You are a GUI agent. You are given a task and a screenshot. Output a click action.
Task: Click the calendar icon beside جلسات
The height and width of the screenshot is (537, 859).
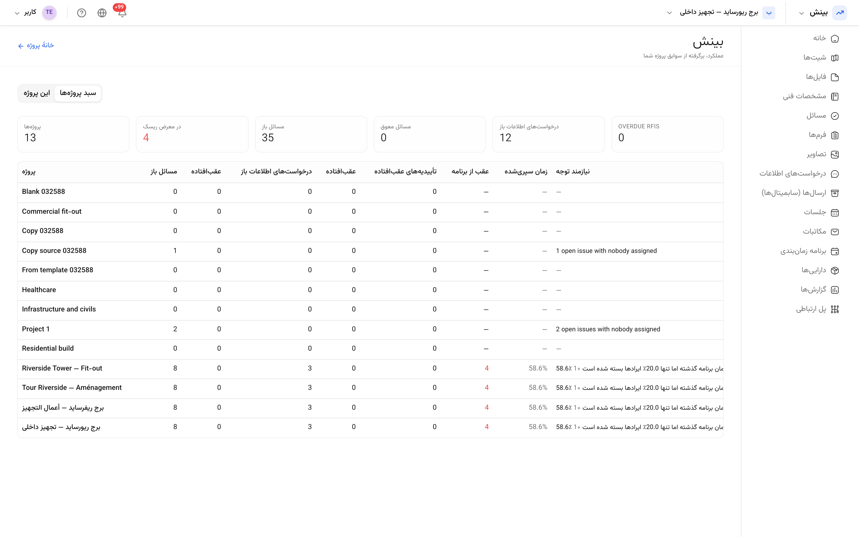[x=835, y=212]
